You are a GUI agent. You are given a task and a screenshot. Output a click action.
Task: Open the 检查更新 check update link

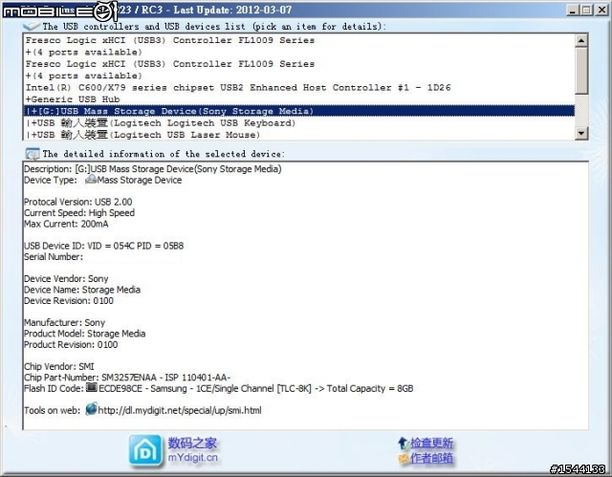click(431, 444)
